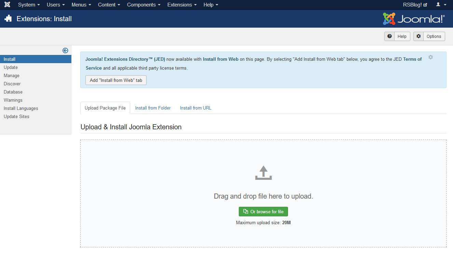Click the Joomla logo icon in top menu
453x274 pixels.
(x=7, y=5)
